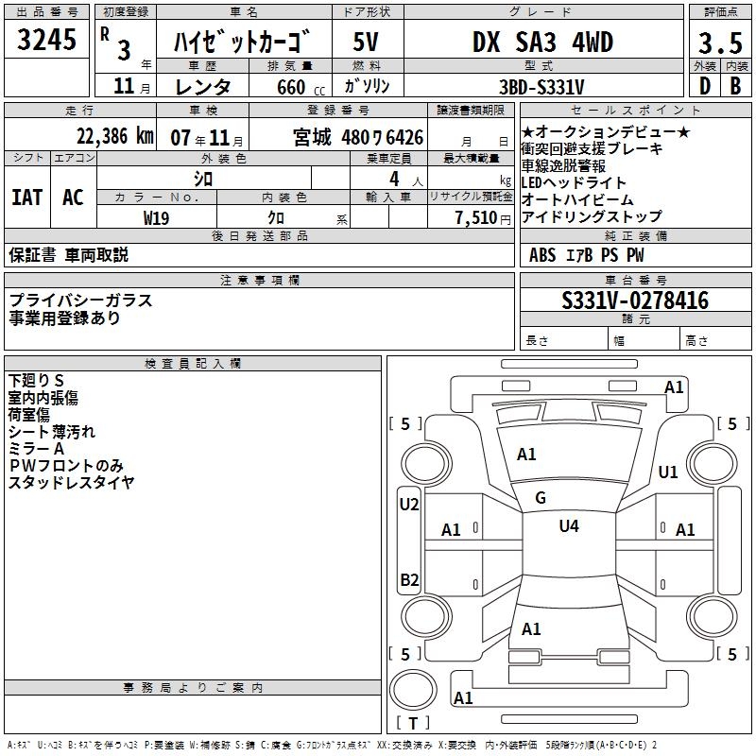Image resolution: width=756 pixels, height=756 pixels.
Task: Click the A1 mark on rear hatch
Action: coord(531,629)
